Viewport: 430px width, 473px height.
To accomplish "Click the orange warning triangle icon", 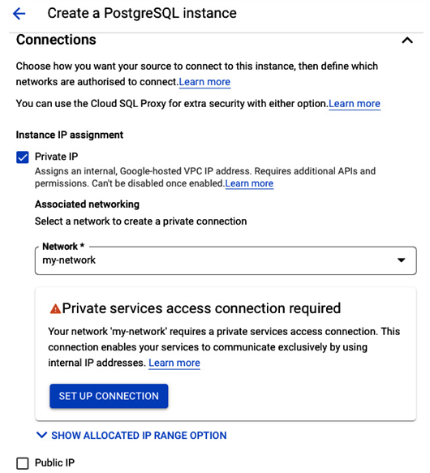I will (x=55, y=309).
